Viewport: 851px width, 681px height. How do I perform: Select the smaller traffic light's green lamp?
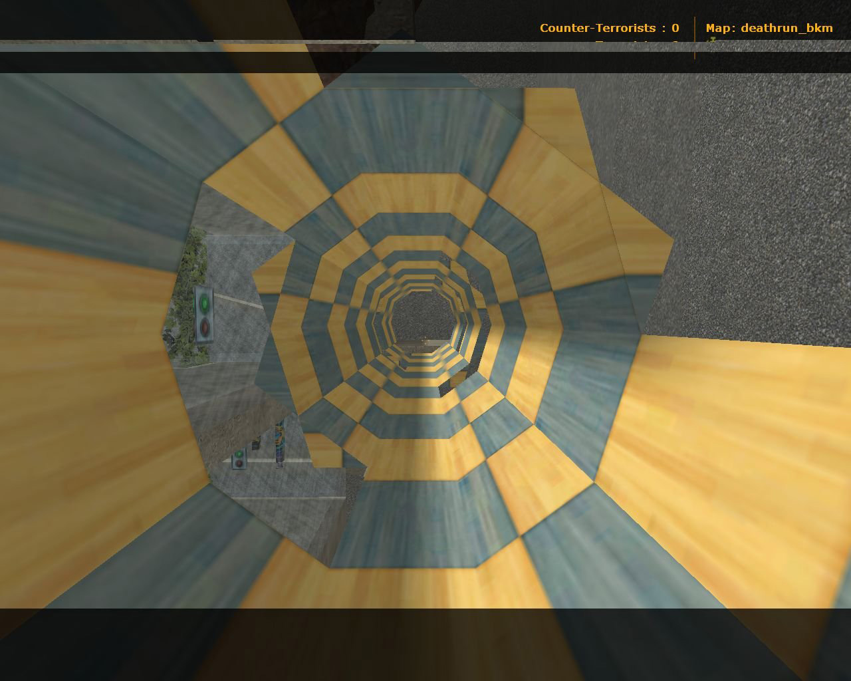tap(239, 454)
